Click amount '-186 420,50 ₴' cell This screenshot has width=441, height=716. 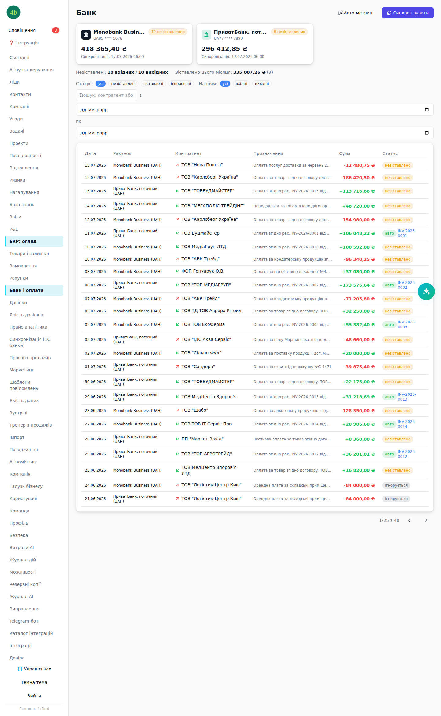358,178
